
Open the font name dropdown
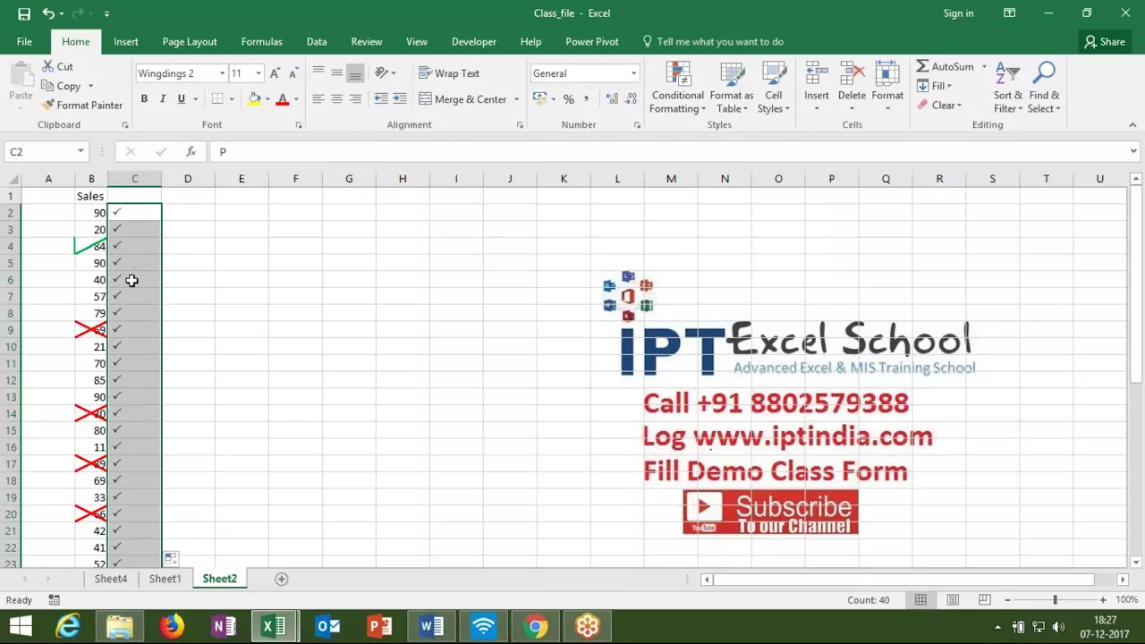(222, 73)
